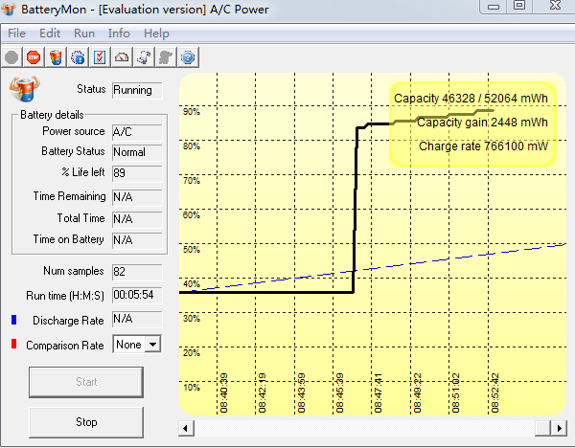Click the 'Capacity 46328 / 52064 mWh' text
575x448 pixels.
[x=471, y=99]
